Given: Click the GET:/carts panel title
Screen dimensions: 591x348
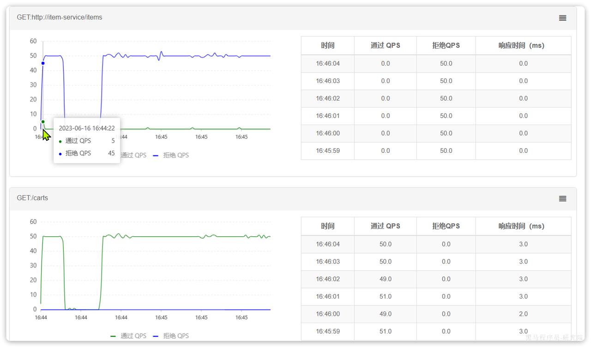Looking at the screenshot, I should [x=32, y=198].
